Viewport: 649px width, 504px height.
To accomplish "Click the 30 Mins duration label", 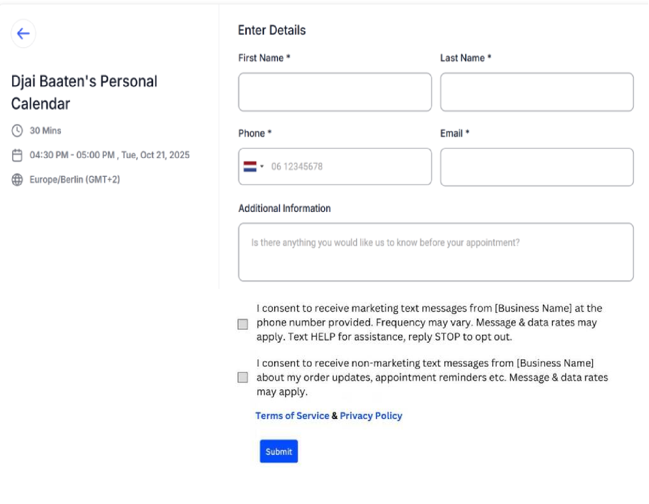I will (45, 131).
